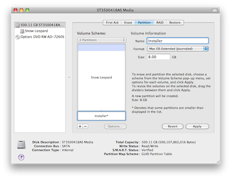Click the S.M.A.R.T. Status Verified value
The image size is (231, 179).
coord(147,150)
